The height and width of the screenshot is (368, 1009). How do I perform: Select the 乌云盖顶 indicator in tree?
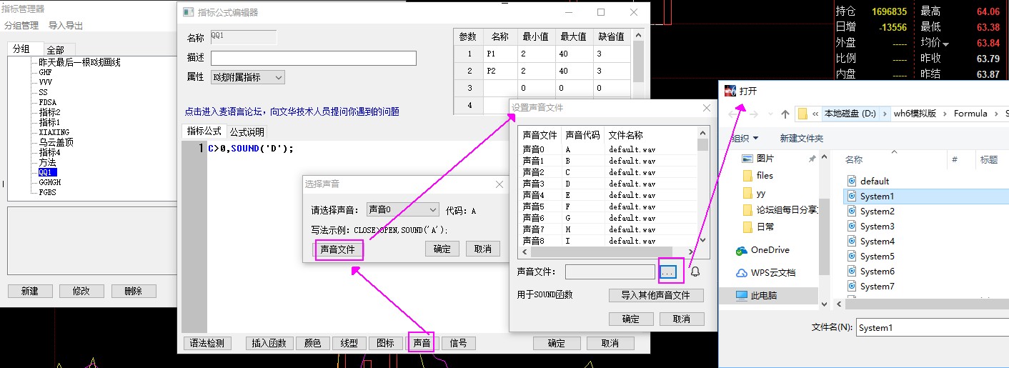click(56, 142)
